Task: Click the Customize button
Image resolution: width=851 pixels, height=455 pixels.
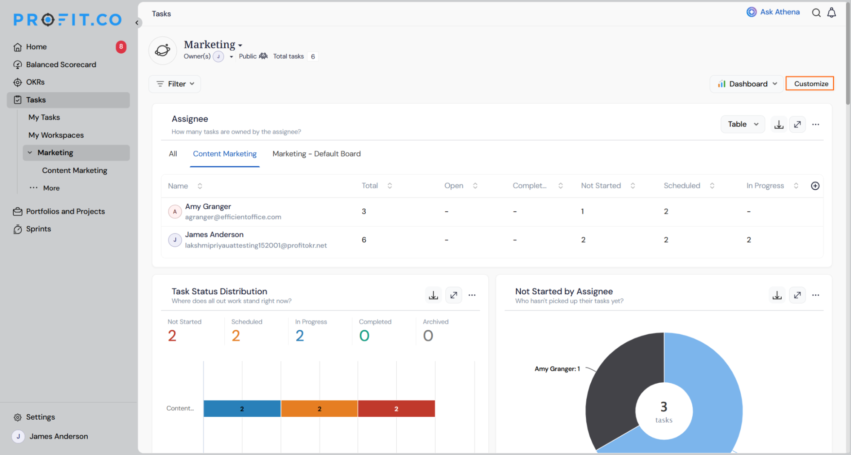Action: coord(810,84)
